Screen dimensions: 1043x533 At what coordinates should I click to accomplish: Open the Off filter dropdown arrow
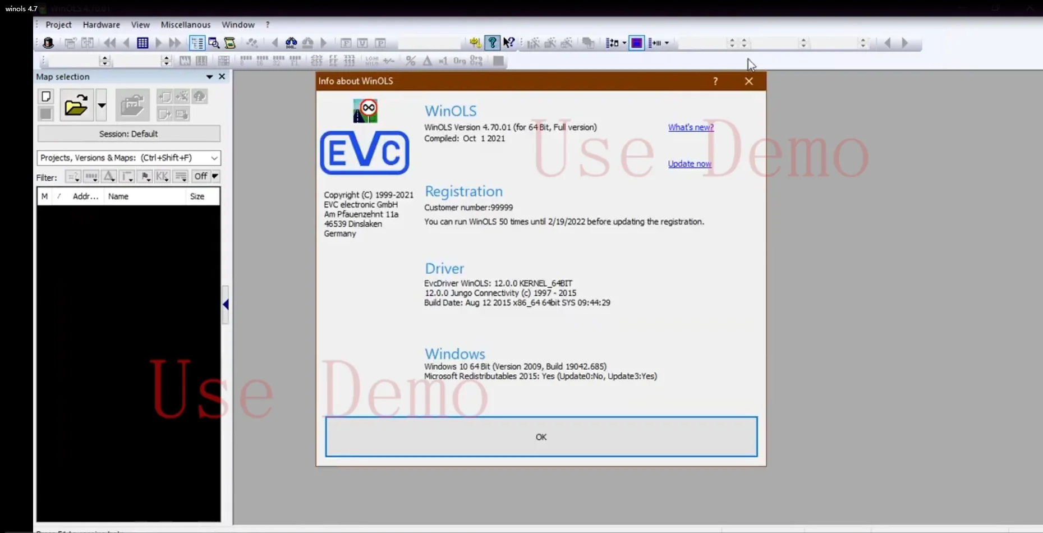[215, 176]
